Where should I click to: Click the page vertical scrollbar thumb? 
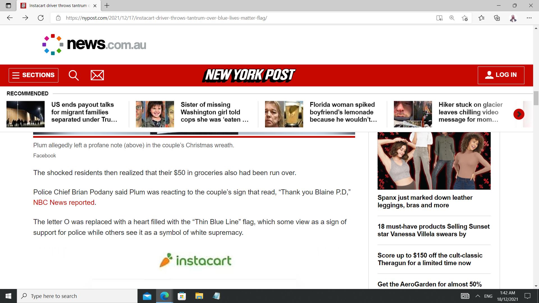click(536, 98)
